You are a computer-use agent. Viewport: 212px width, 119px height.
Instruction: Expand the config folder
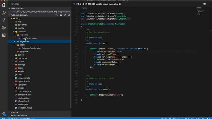(21, 28)
